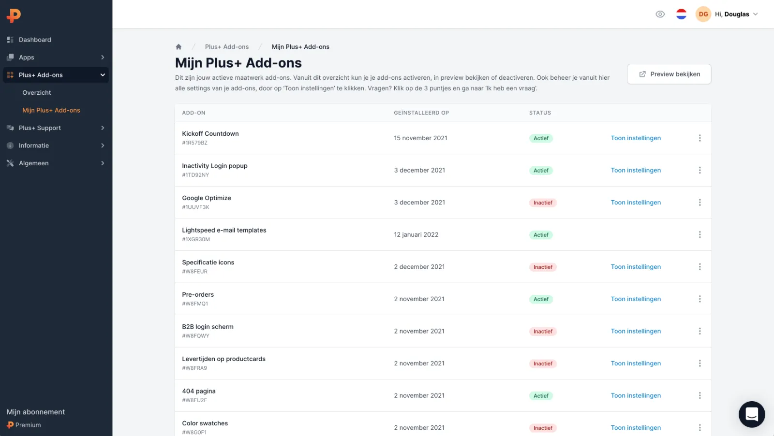Select the Lightspeed e-mail templates row name

pyautogui.click(x=224, y=230)
